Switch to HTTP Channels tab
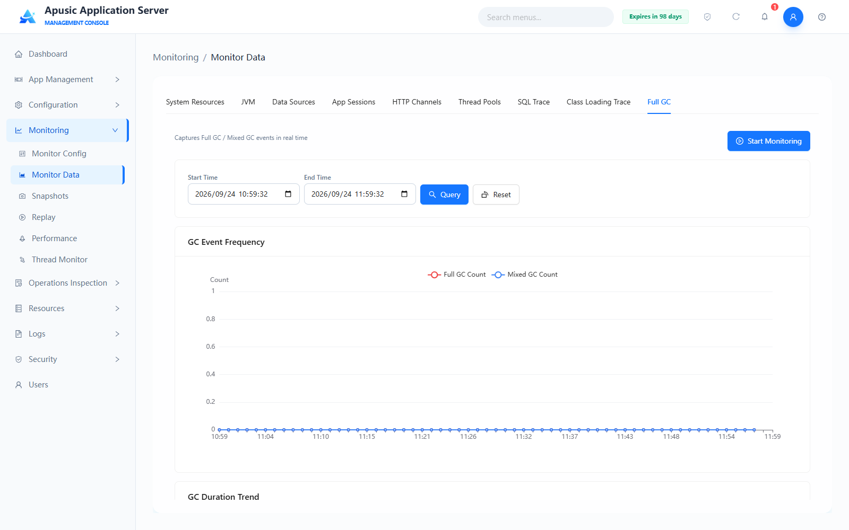The image size is (849, 530). click(x=417, y=102)
